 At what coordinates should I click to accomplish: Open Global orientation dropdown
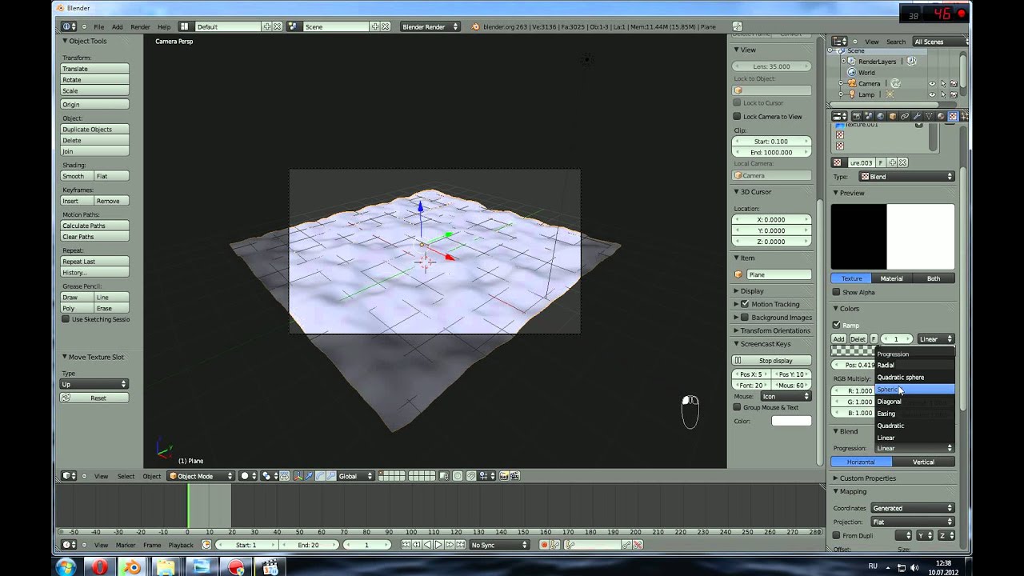pos(355,476)
